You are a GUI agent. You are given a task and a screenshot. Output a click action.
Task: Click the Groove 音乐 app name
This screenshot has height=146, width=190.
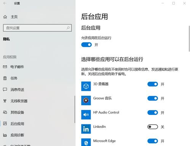pos(102,98)
